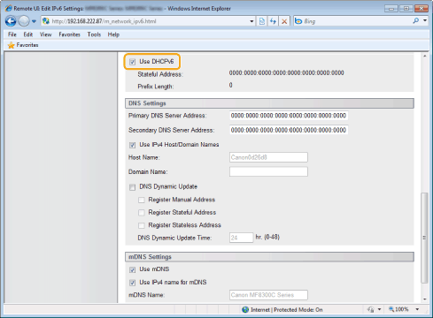The image size is (433, 318).
Task: Open the zoom level dropdown arrow
Action: click(x=417, y=309)
